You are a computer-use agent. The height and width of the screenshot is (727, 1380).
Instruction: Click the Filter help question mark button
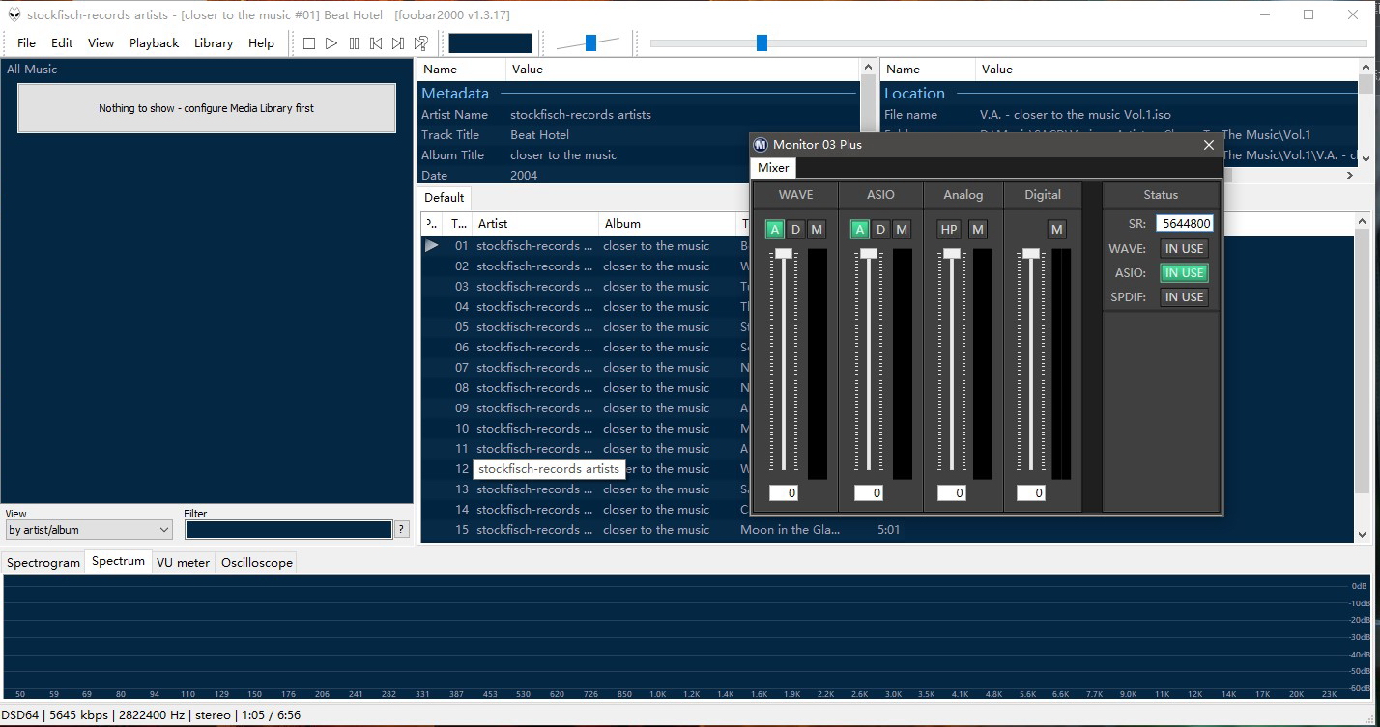click(402, 529)
